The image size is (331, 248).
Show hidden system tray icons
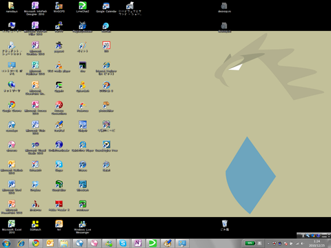point(268,243)
